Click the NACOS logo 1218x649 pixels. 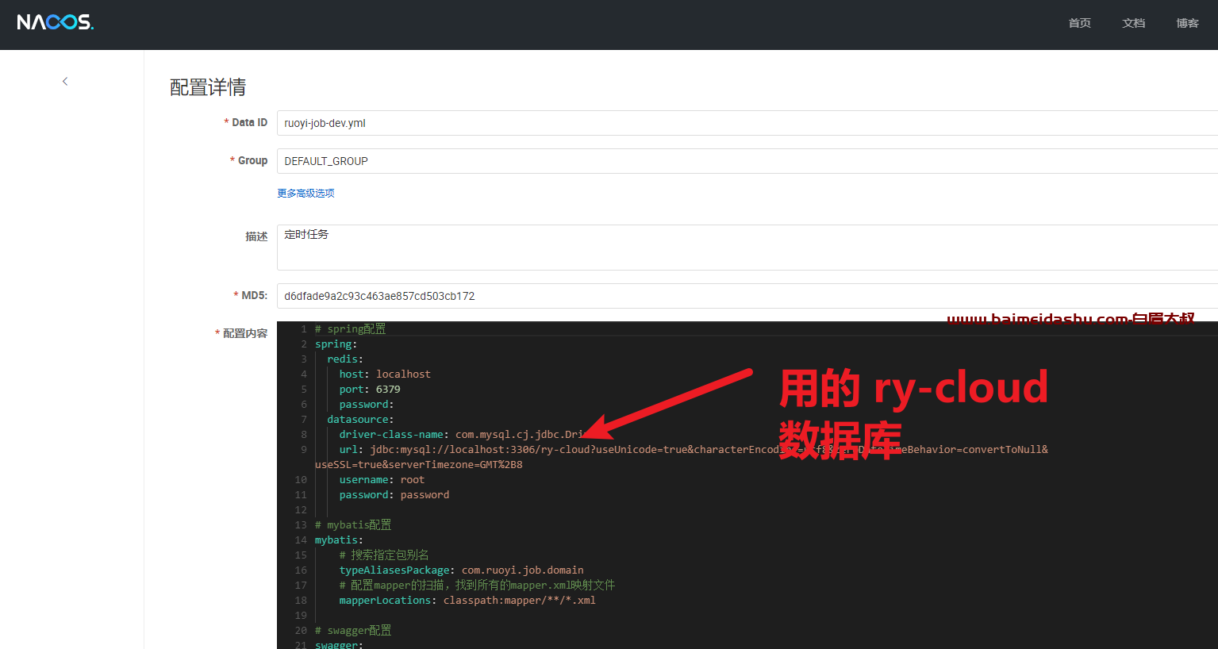tap(56, 22)
